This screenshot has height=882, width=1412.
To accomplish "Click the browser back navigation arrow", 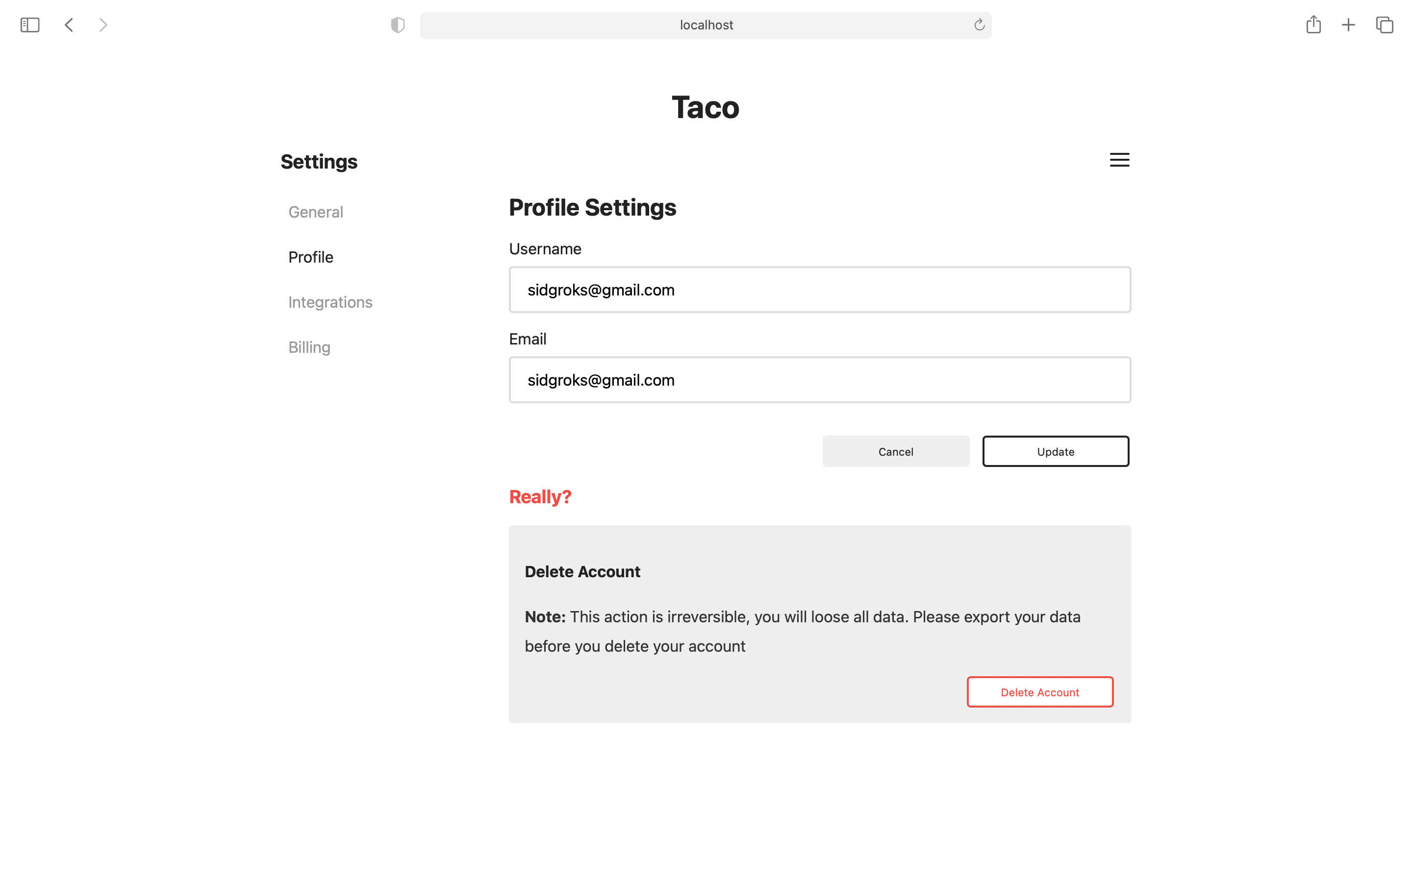I will (x=69, y=24).
